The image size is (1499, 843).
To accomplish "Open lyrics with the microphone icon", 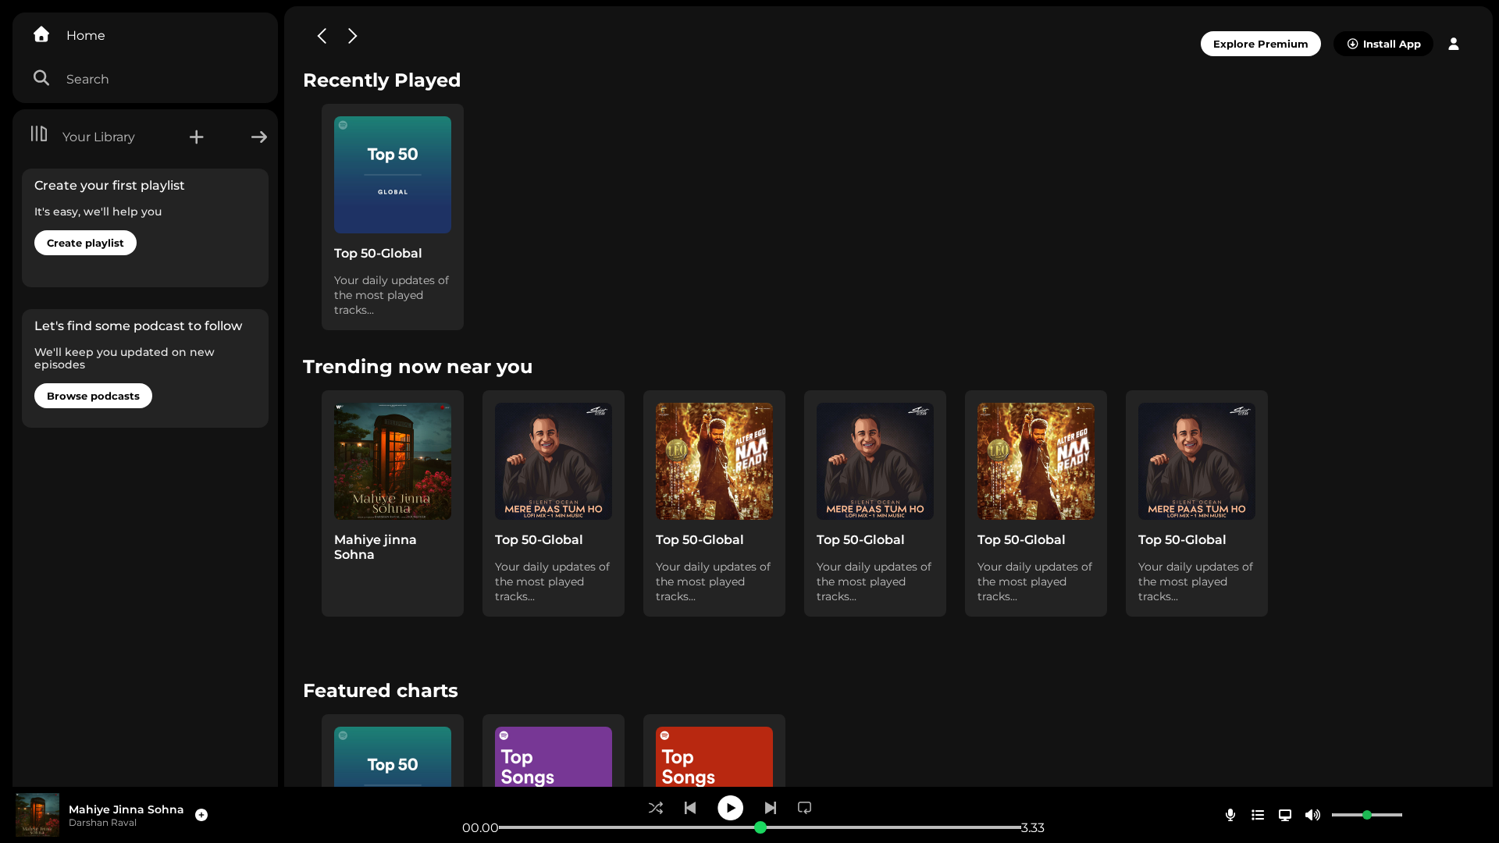I will pyautogui.click(x=1230, y=815).
